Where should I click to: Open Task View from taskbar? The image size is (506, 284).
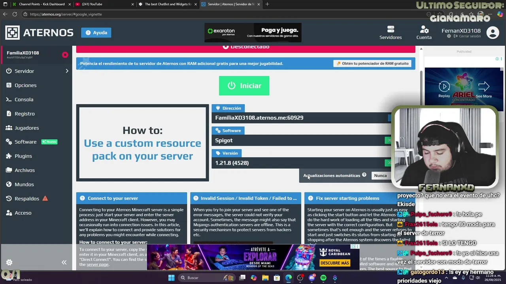click(x=242, y=278)
